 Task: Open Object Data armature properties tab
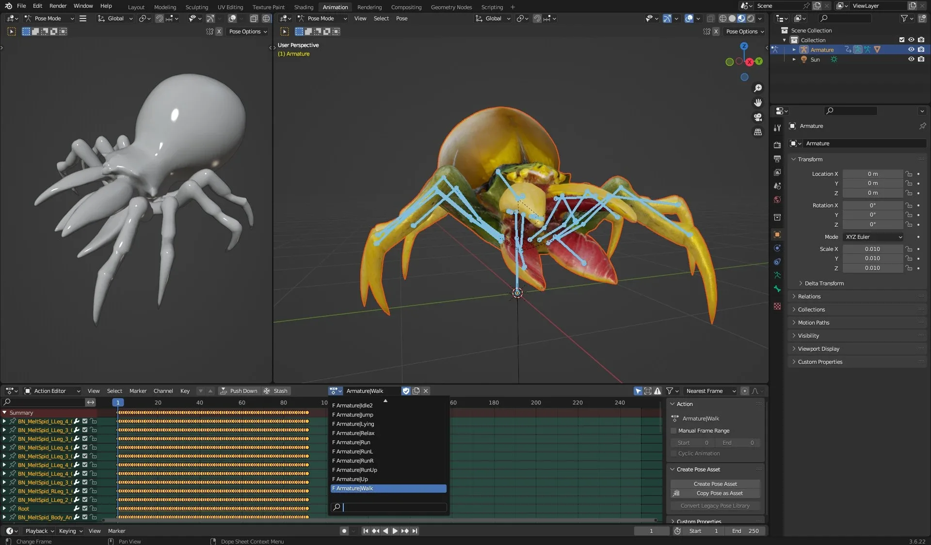[777, 275]
